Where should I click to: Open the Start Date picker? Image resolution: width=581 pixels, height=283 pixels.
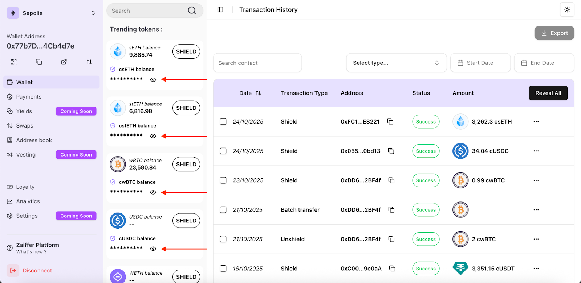click(x=480, y=63)
